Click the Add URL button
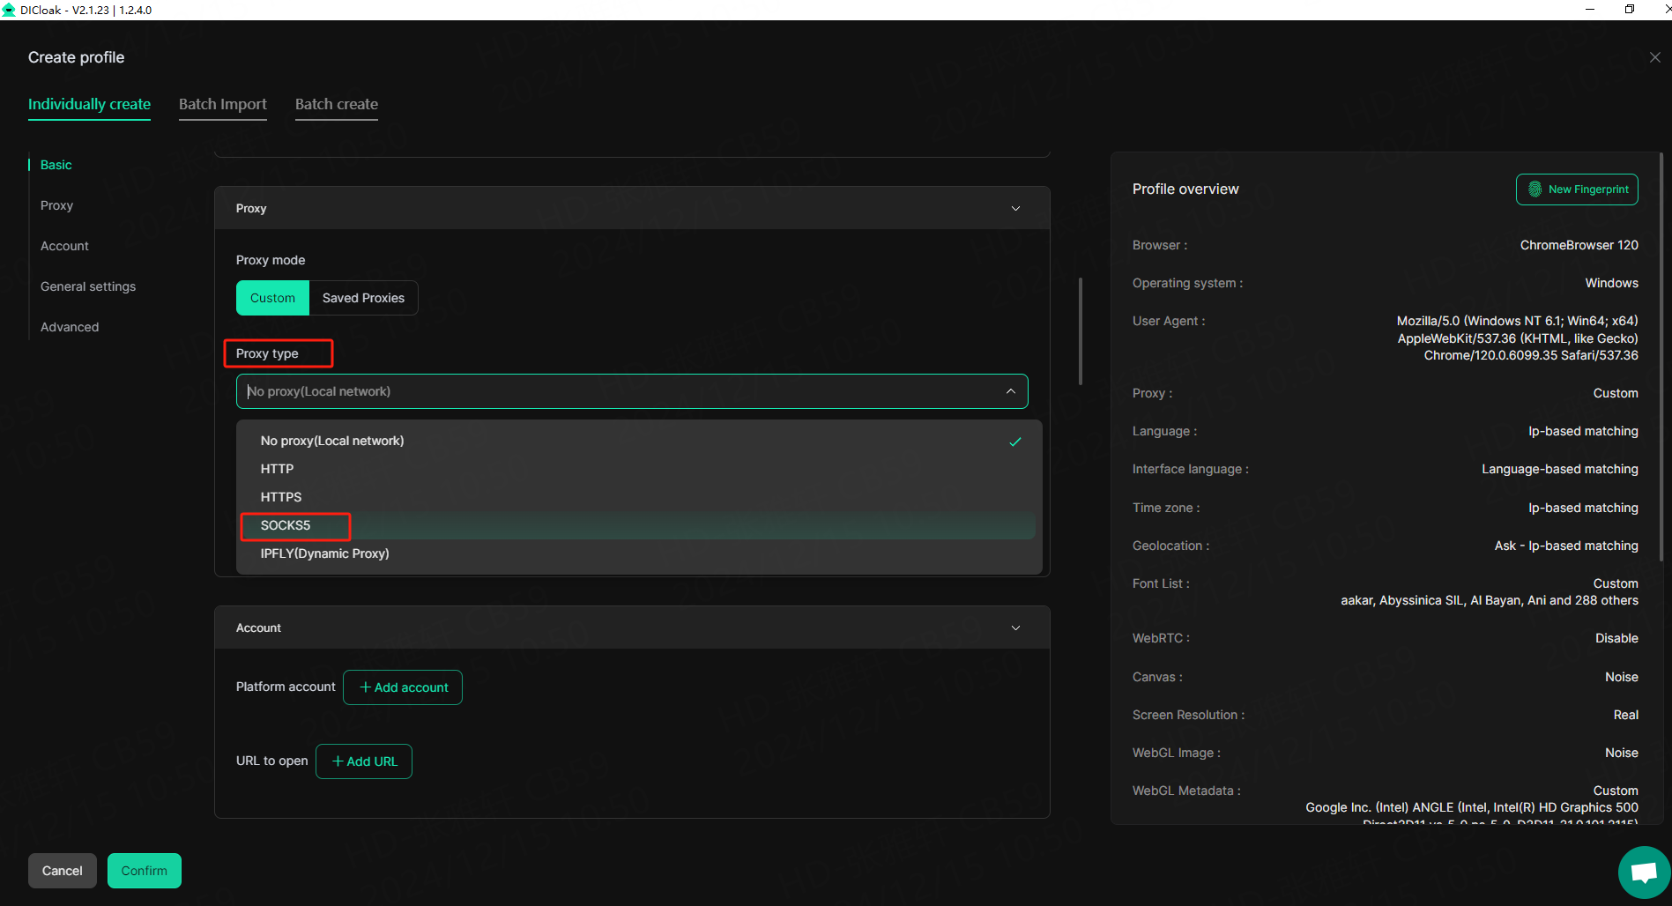This screenshot has width=1672, height=906. 364,761
